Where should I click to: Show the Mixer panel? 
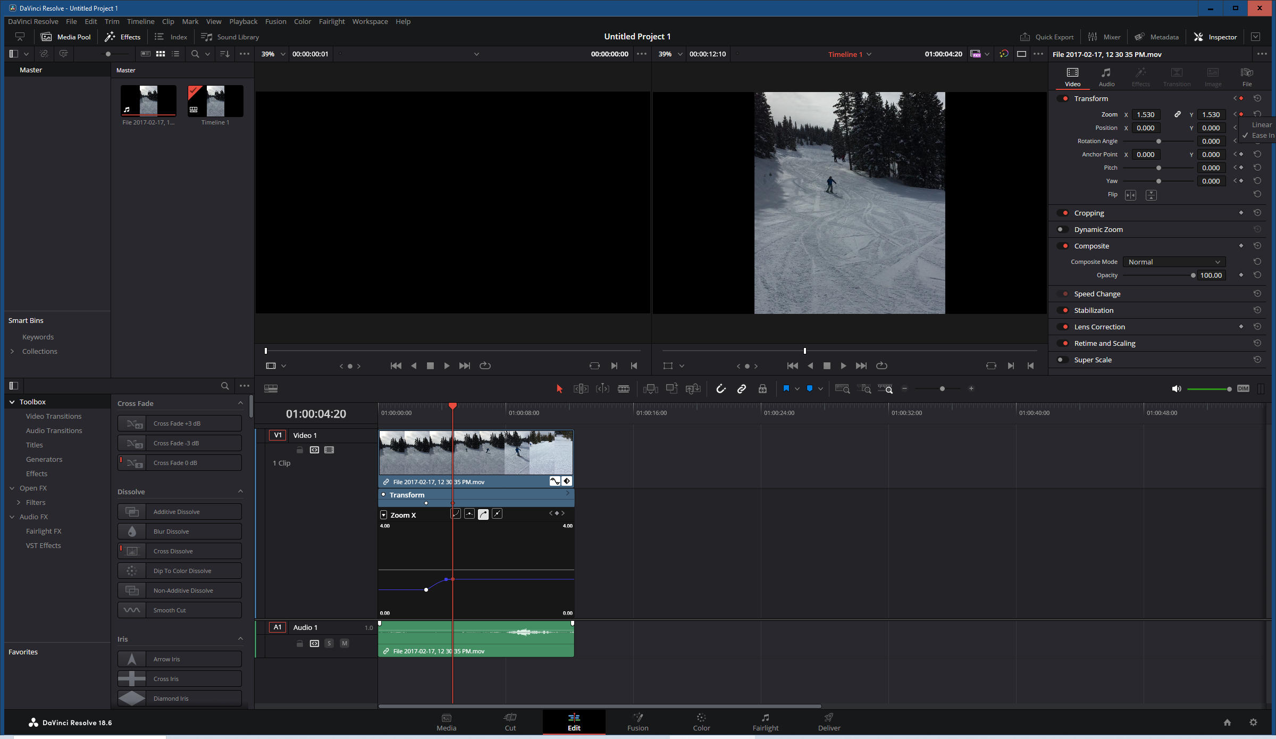(1104, 37)
